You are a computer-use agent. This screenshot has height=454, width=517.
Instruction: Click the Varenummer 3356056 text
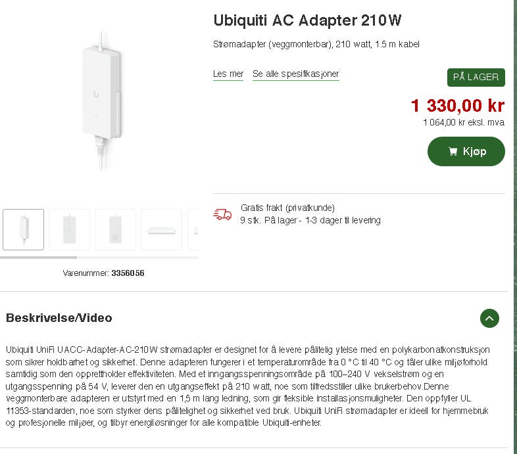[x=103, y=273]
